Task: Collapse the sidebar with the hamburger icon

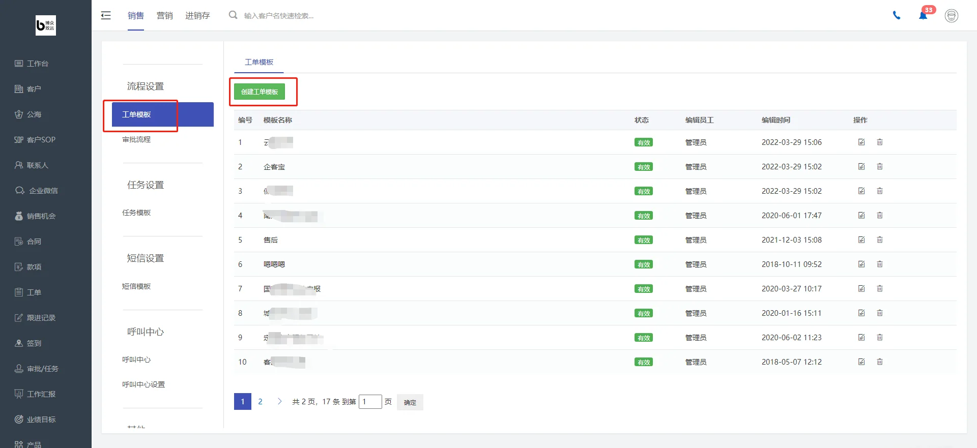Action: (106, 15)
